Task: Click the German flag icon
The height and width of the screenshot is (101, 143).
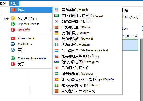Action: point(56,33)
